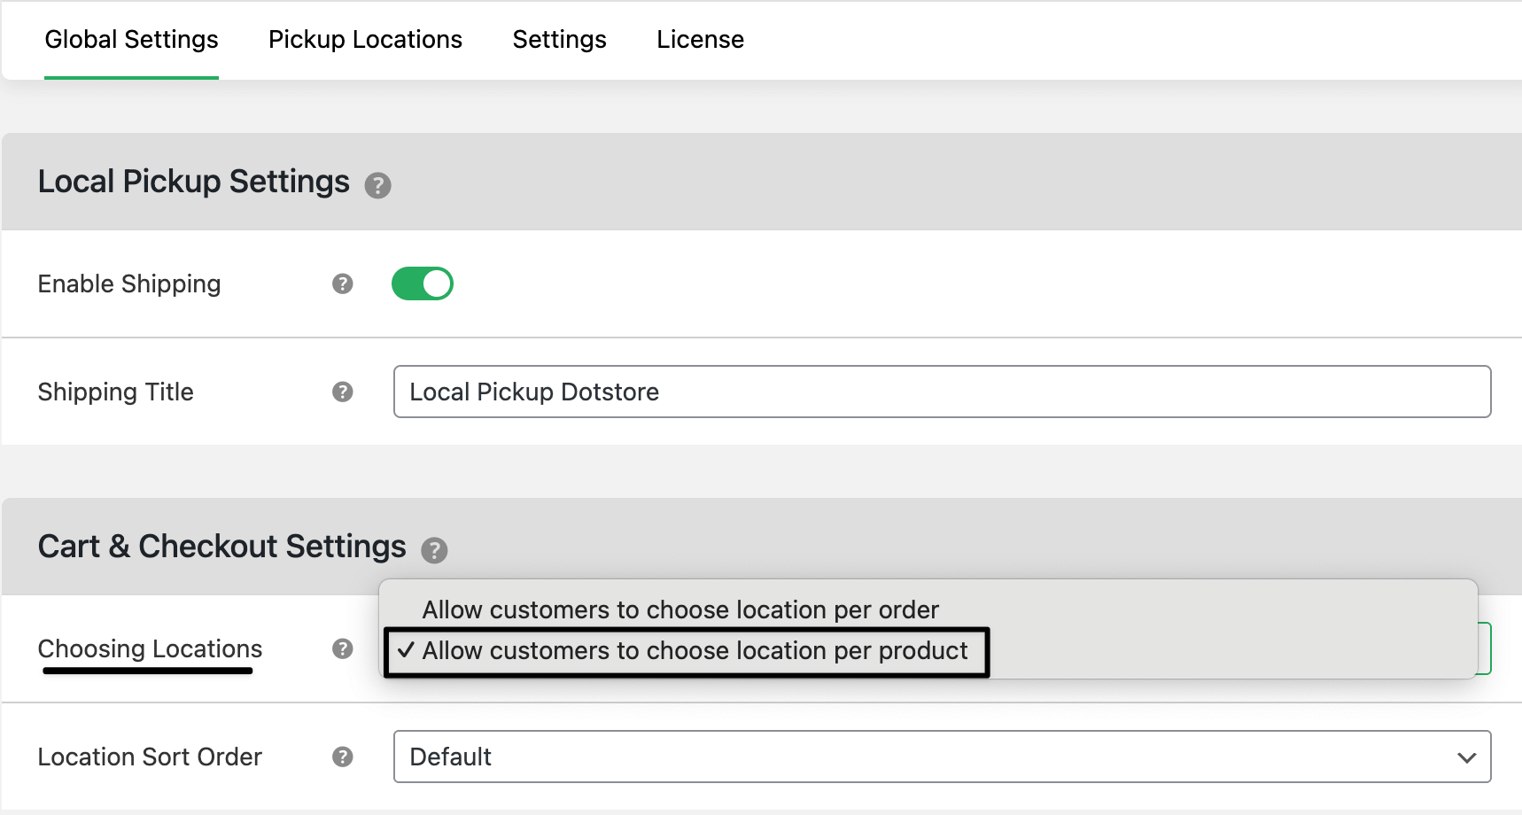Open the Location Sort Order dropdown
Image resolution: width=1522 pixels, height=815 pixels.
click(941, 757)
